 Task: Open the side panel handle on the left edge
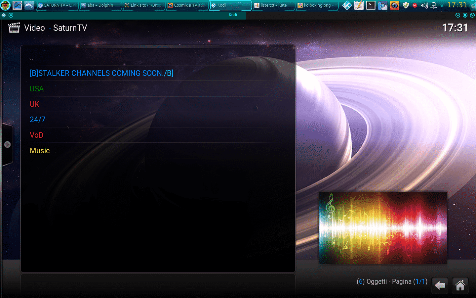(x=7, y=144)
